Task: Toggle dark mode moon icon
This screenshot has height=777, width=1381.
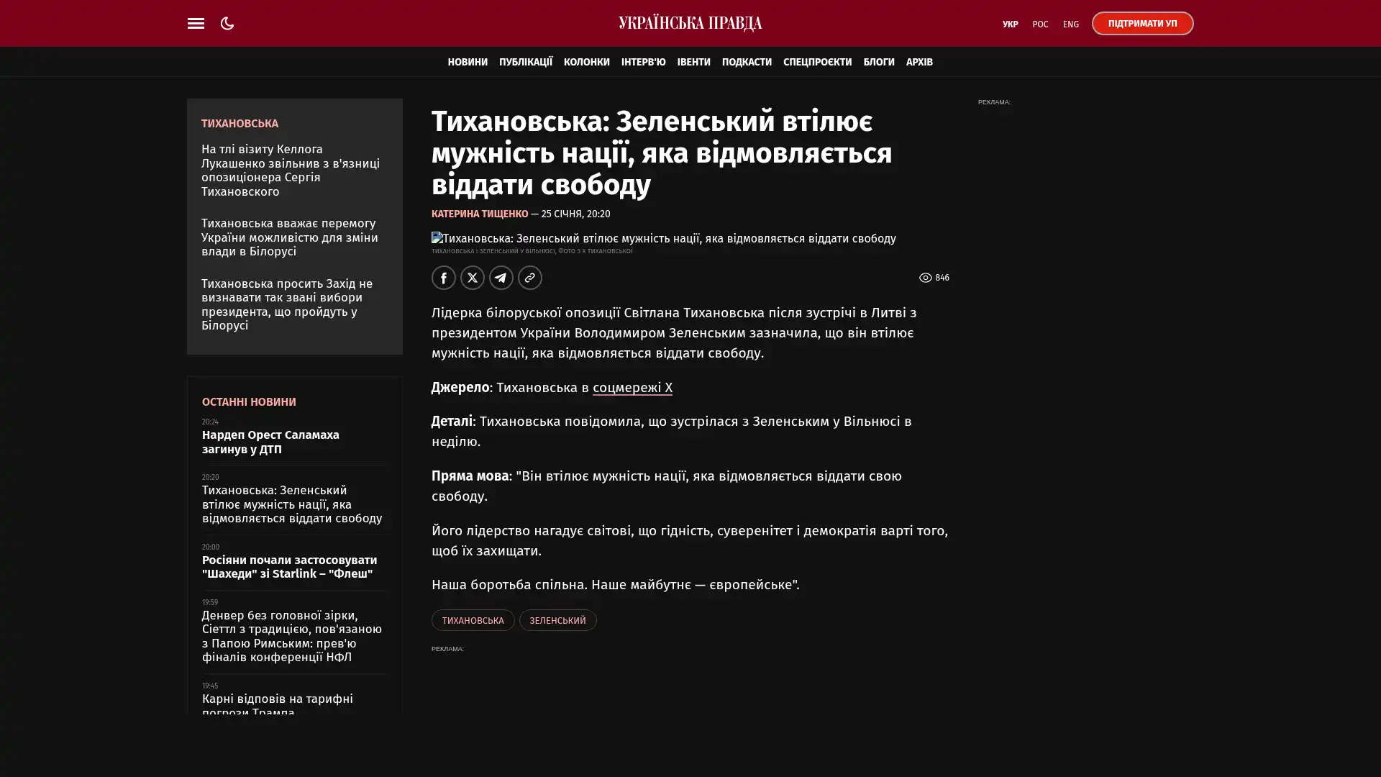Action: (227, 23)
